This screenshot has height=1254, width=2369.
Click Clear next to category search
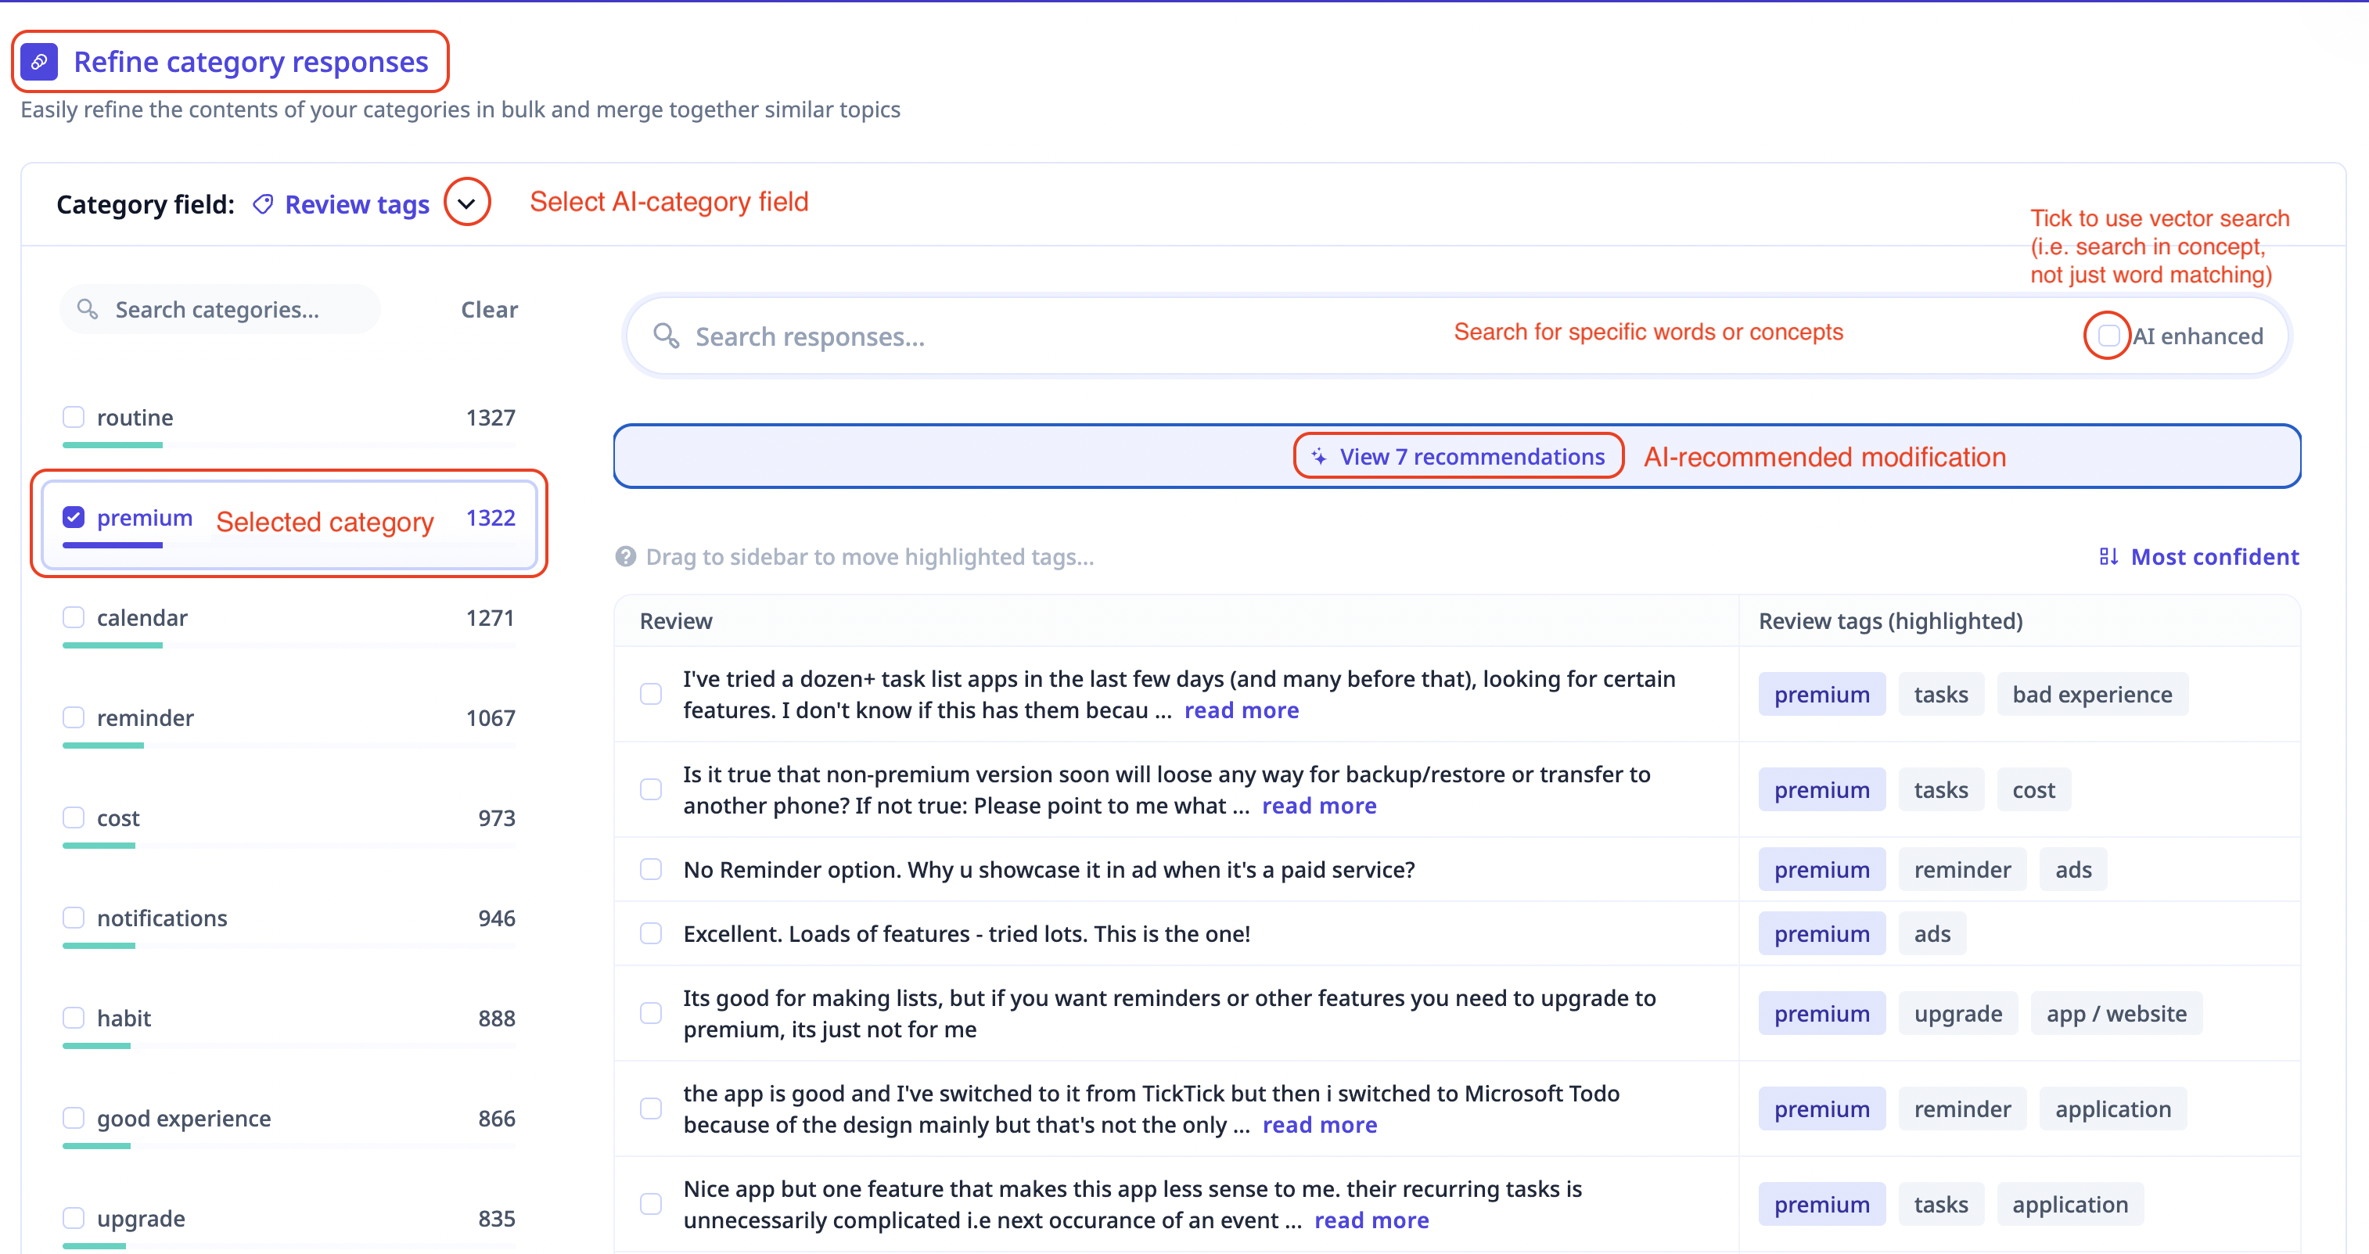[x=488, y=309]
